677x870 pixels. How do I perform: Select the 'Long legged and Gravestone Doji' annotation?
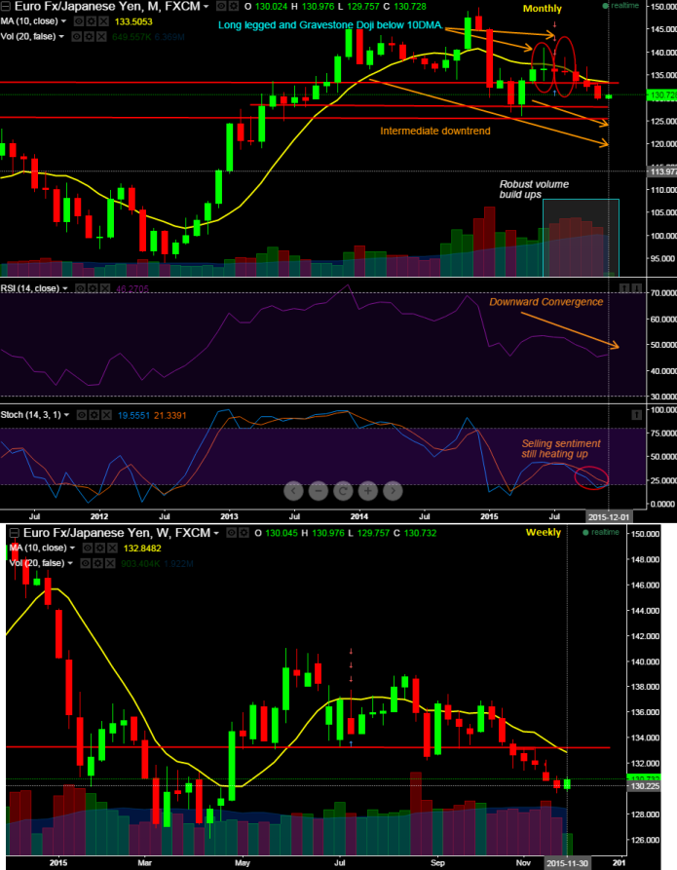point(330,25)
